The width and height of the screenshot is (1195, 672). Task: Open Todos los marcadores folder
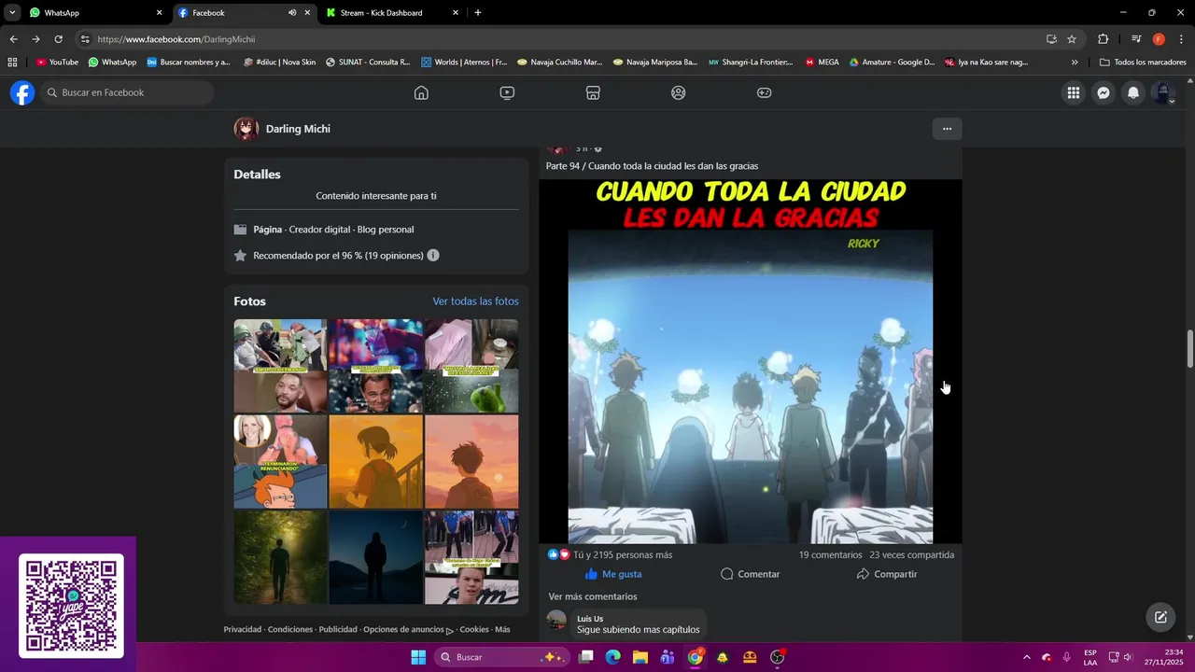click(x=1143, y=63)
